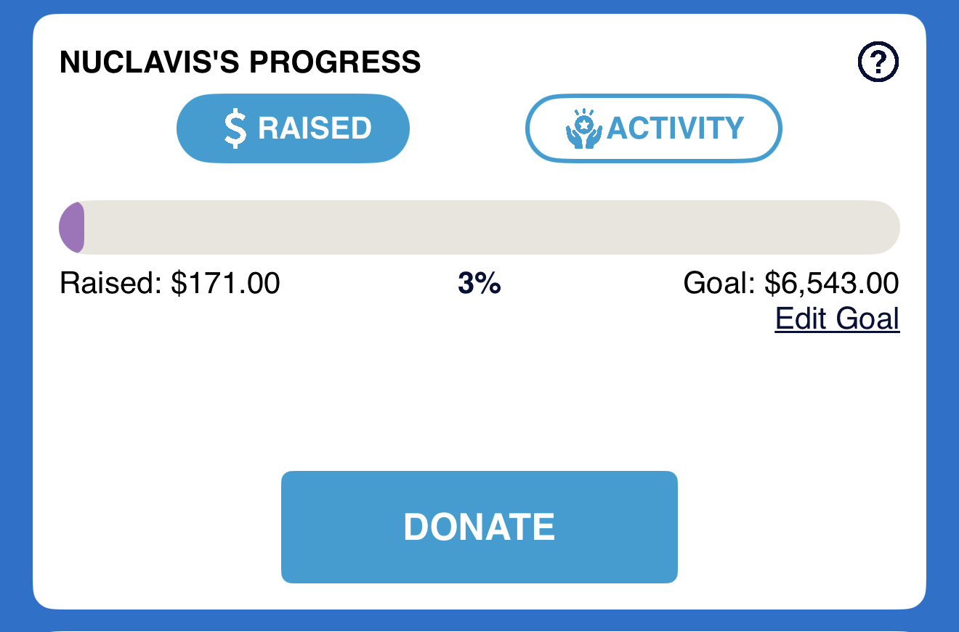Image resolution: width=959 pixels, height=632 pixels.
Task: Select the $171.00 raised amount
Action: 225,283
